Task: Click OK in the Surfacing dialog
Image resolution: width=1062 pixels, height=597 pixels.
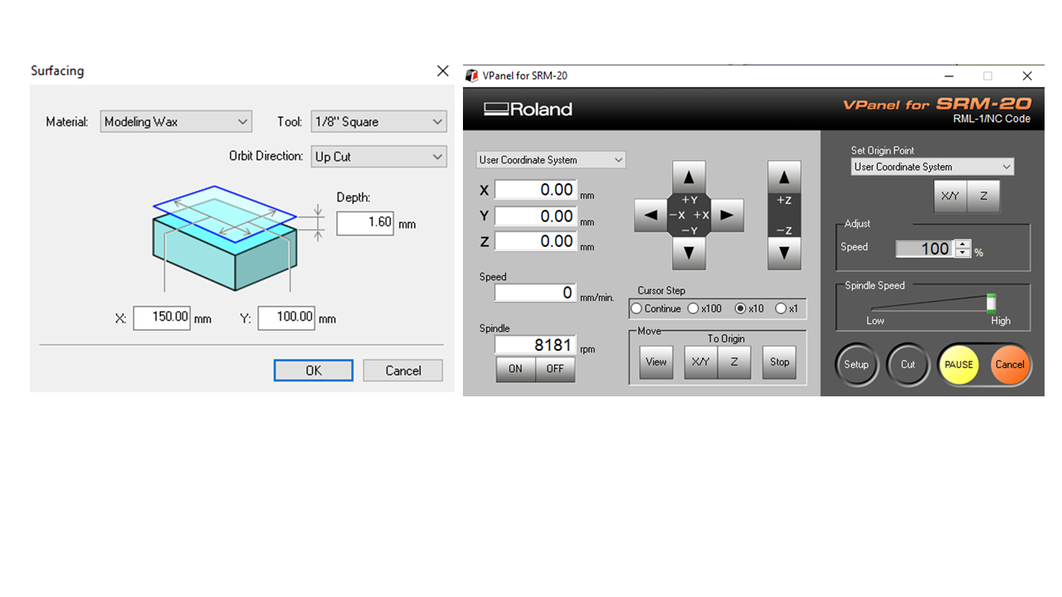Action: 314,371
